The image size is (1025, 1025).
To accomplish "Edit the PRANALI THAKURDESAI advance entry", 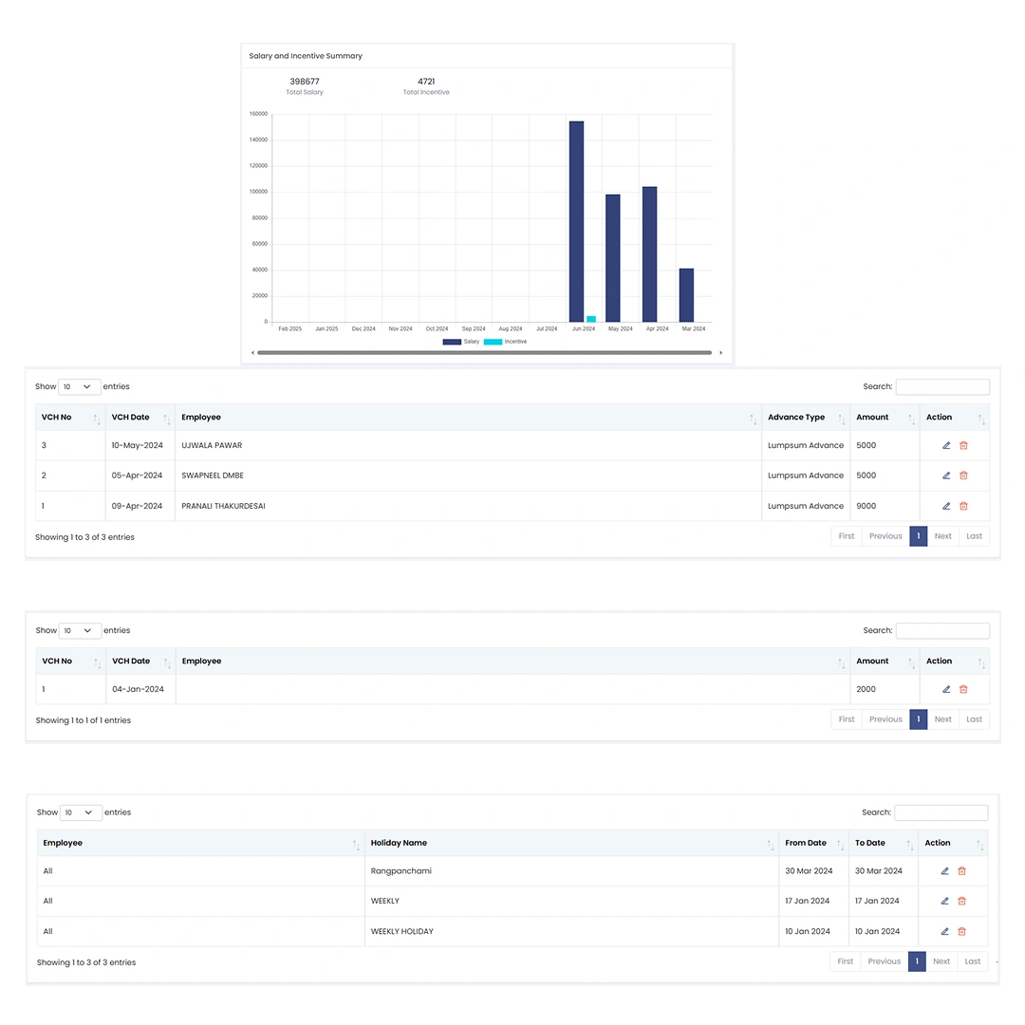I will pyautogui.click(x=946, y=506).
